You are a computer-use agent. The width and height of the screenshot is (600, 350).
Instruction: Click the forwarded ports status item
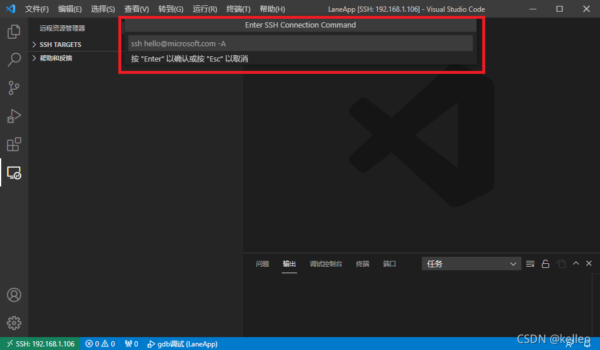pyautogui.click(x=131, y=344)
